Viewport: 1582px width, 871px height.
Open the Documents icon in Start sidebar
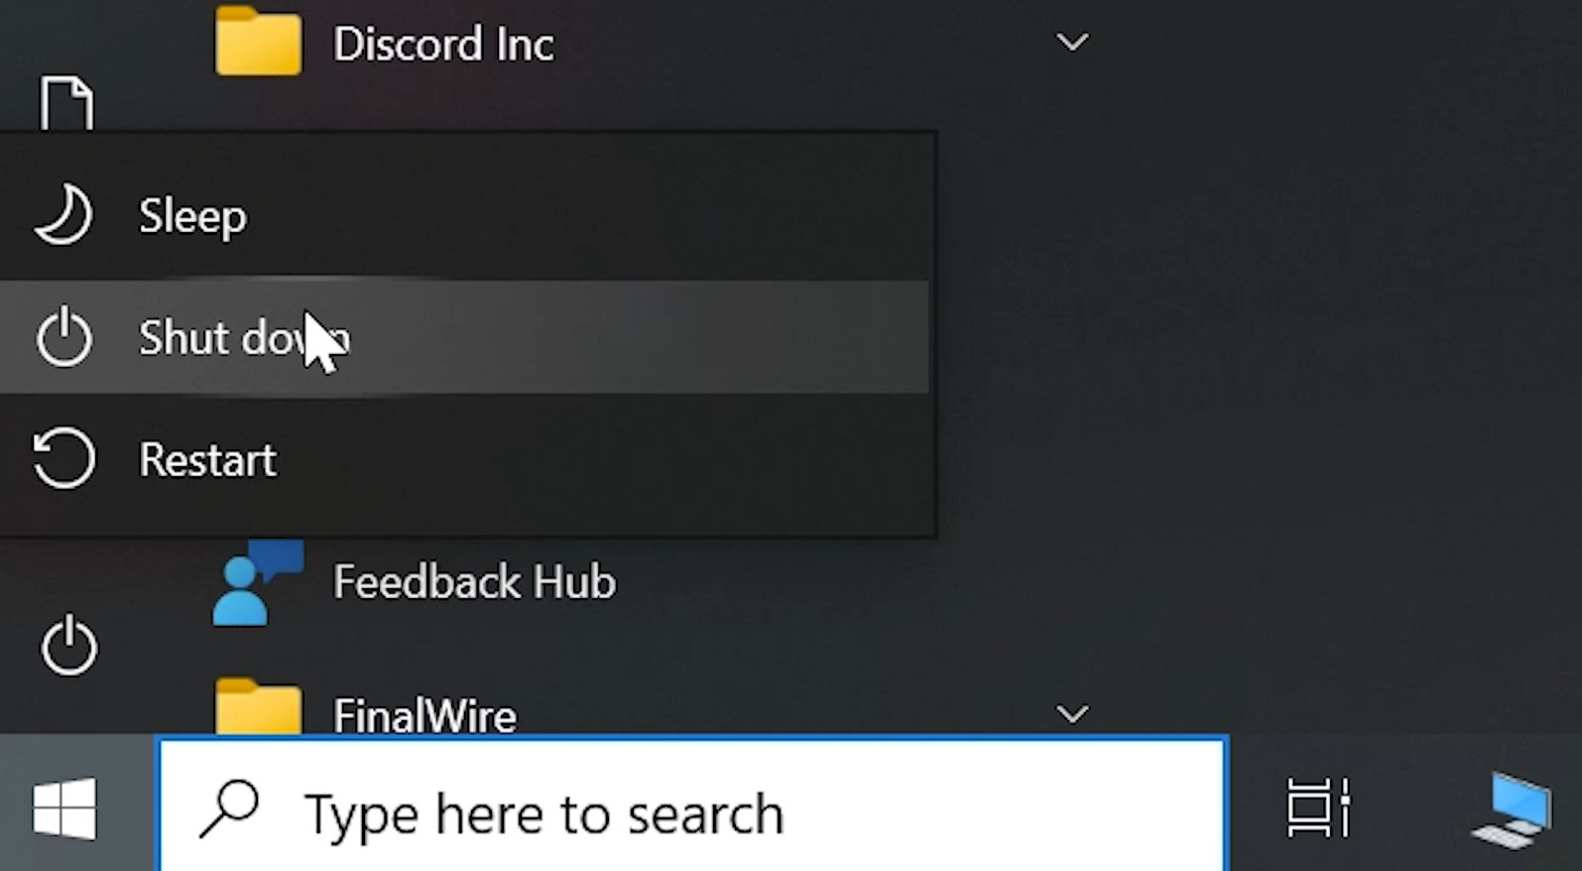(x=66, y=104)
